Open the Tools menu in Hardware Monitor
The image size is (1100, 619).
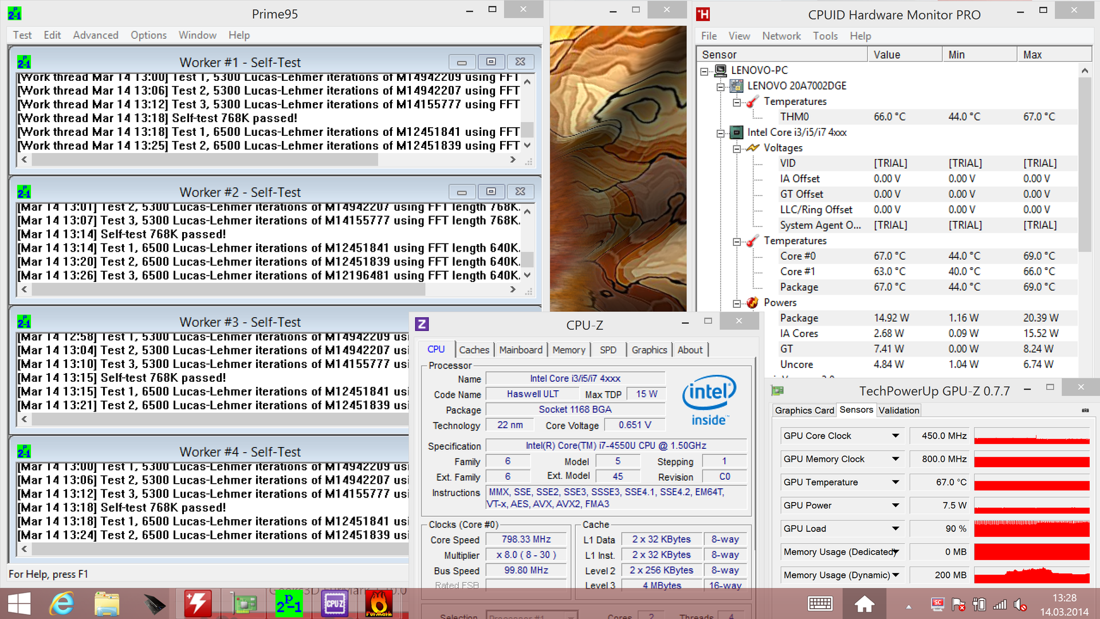tap(825, 36)
